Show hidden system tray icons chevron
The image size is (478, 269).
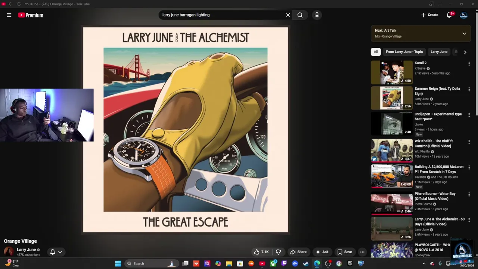point(424,264)
